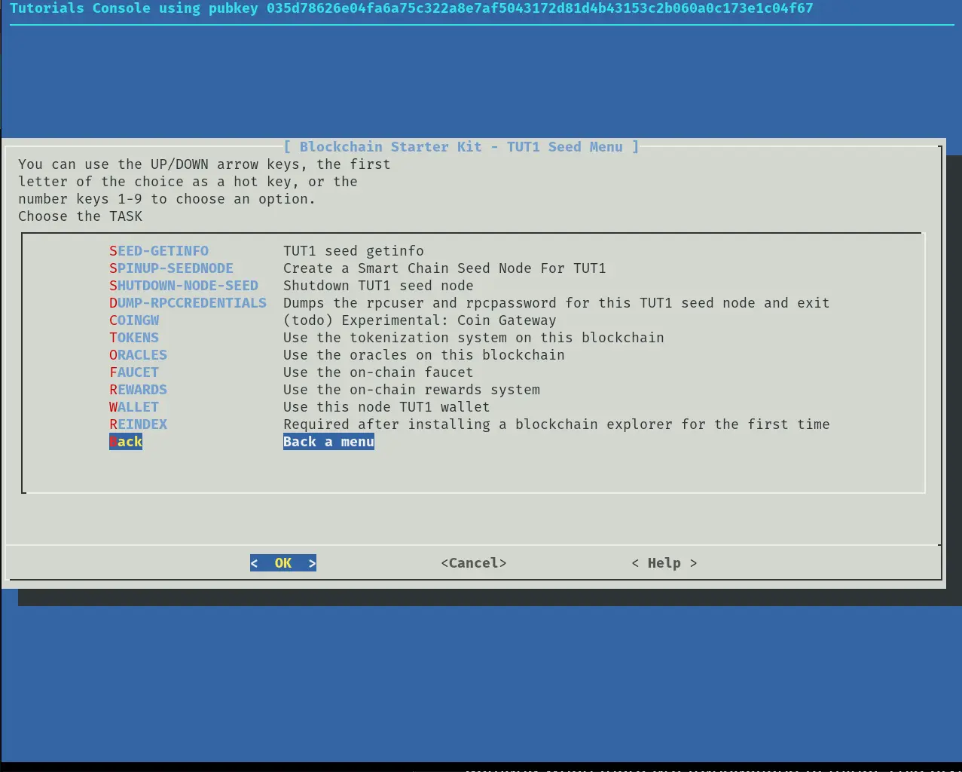The width and height of the screenshot is (962, 772).
Task: Select the SEED-GETINFO menu option
Action: coord(159,251)
